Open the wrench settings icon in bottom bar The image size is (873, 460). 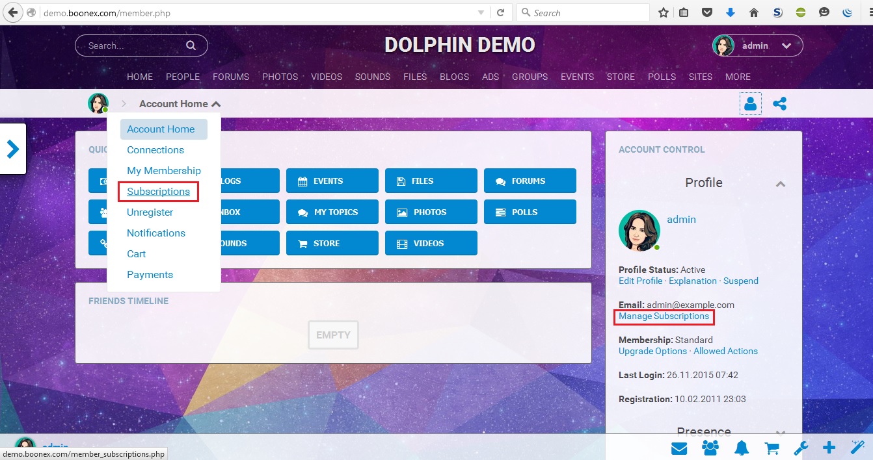(x=801, y=448)
